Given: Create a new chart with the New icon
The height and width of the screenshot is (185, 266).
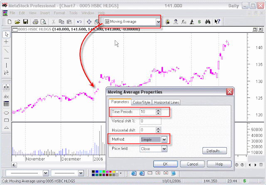Looking at the screenshot, I should click(10, 22).
